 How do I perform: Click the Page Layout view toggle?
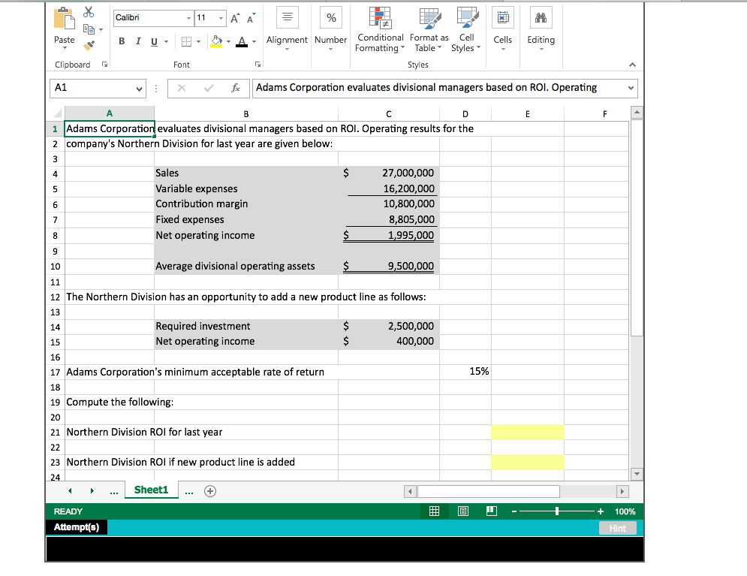pyautogui.click(x=462, y=511)
